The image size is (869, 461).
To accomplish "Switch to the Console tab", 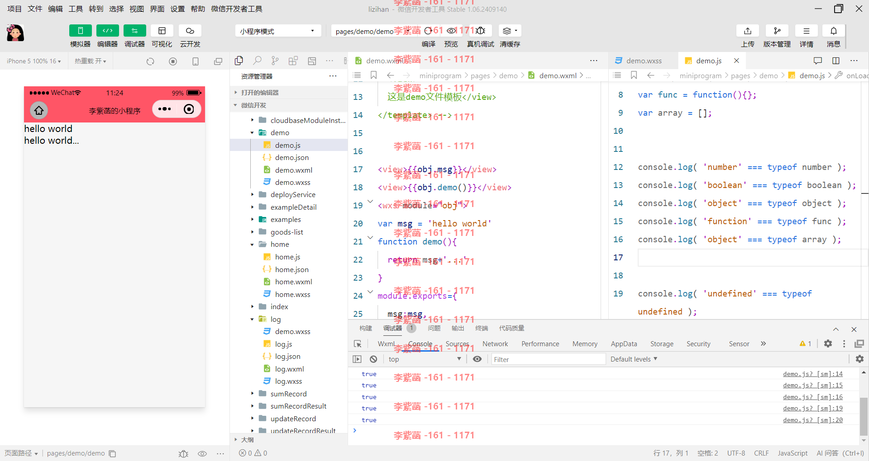I will click(x=420, y=344).
